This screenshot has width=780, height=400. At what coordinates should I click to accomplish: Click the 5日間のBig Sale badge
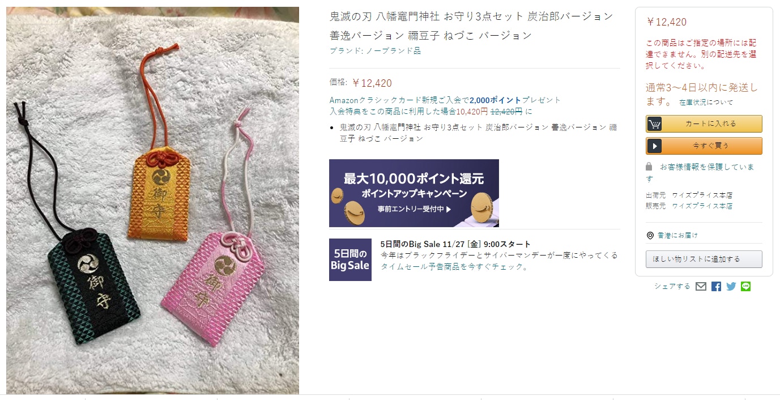point(350,259)
